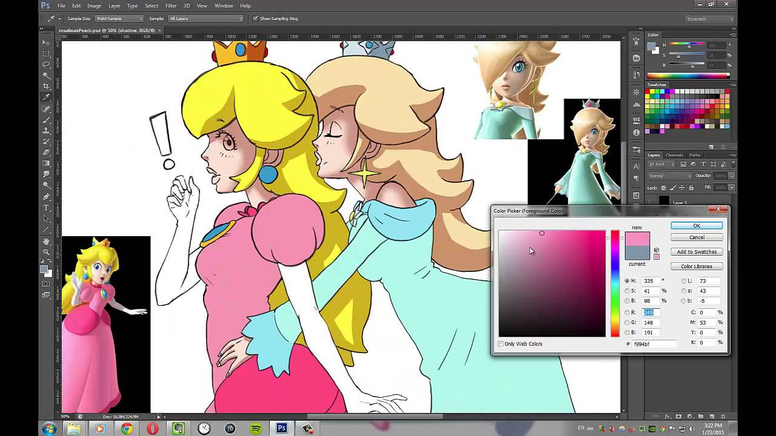
Task: Click the Color Libraries button
Action: 697,266
